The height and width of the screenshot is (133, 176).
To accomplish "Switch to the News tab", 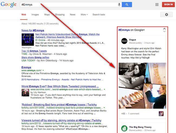I will click(x=73, y=14).
